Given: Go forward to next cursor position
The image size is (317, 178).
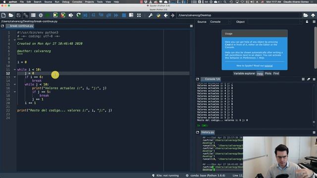Looking at the screenshot, I should 172,15.
